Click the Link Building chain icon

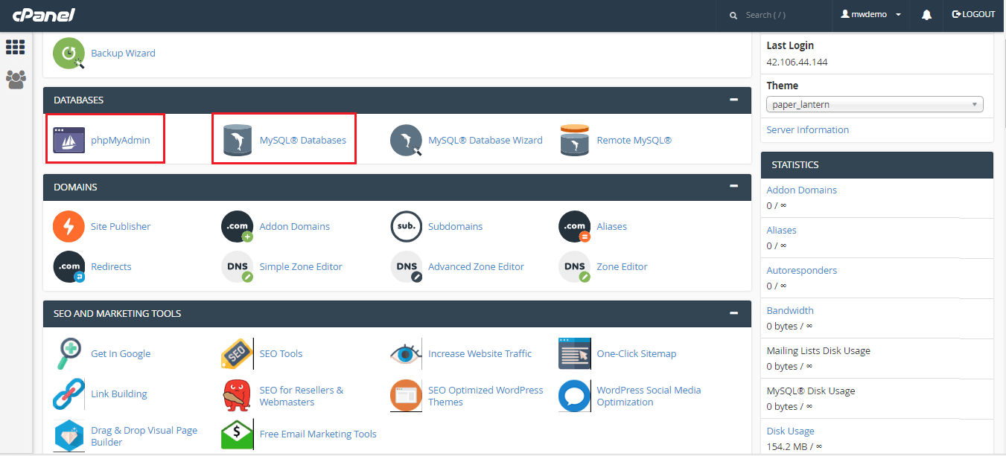(69, 394)
